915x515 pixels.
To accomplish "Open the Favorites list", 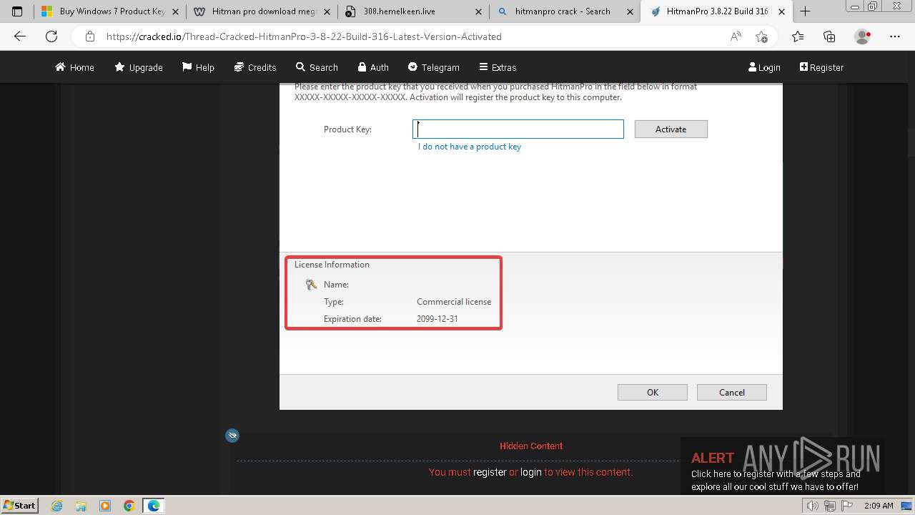I will coord(798,36).
